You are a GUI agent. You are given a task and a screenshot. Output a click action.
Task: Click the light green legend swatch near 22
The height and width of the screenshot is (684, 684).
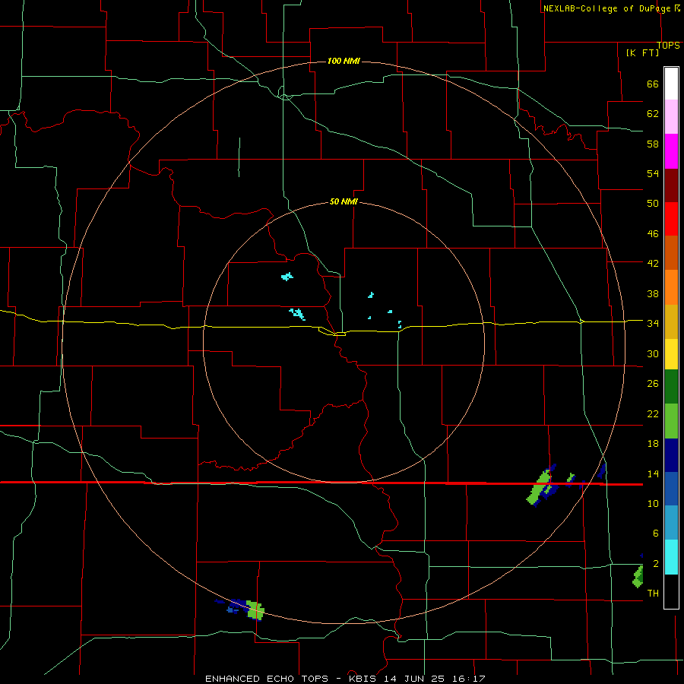point(671,421)
